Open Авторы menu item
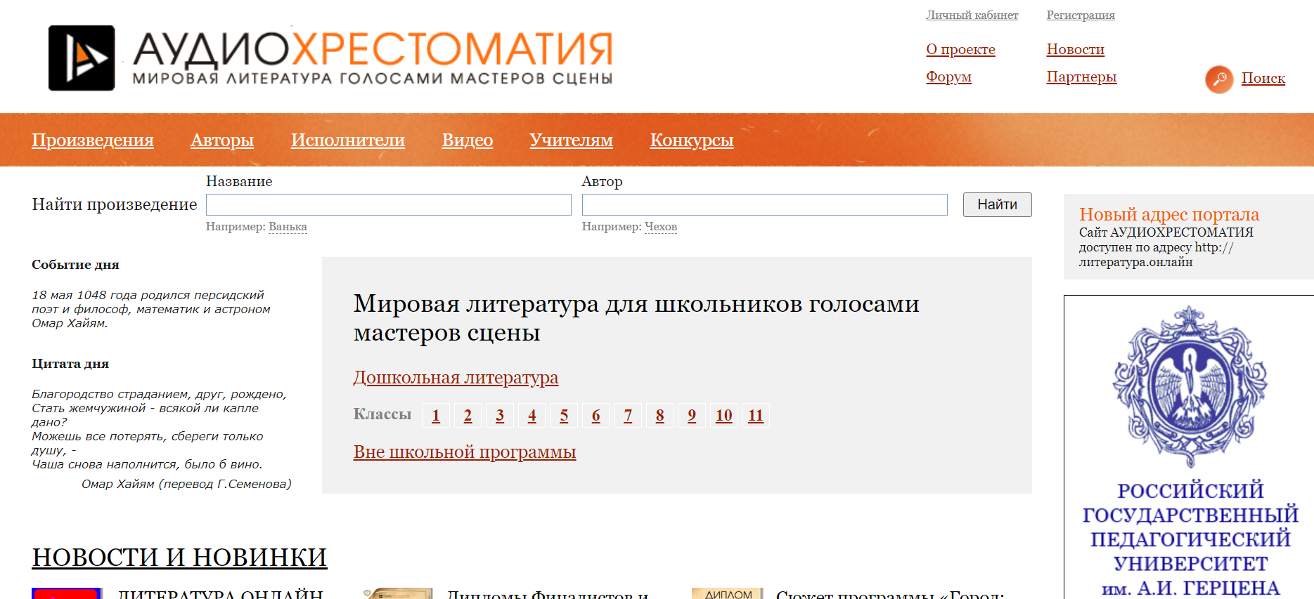Viewport: 1314px width, 599px height. click(x=222, y=140)
